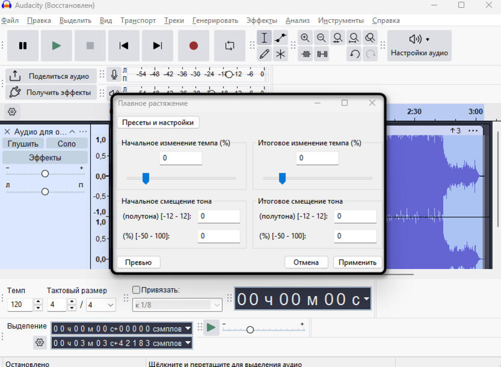This screenshot has width=501, height=367.
Task: Click the Stop transport button
Action: tap(90, 46)
